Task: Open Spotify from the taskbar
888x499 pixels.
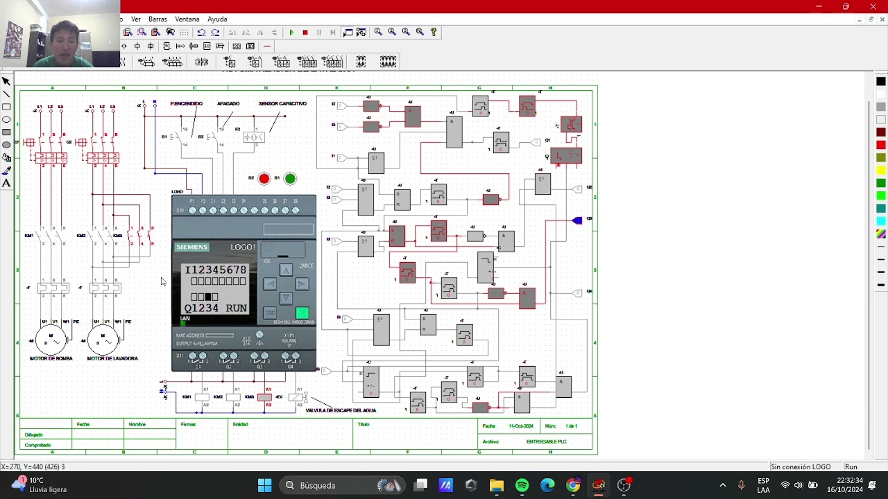Action: pos(522,485)
